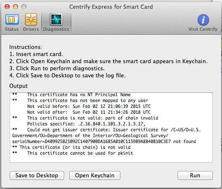Viewport: 222px width, 189px height.
Task: Open the blue Visit Centrify info icon
Action: coord(203,20)
